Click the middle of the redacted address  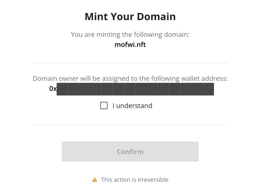pos(135,89)
